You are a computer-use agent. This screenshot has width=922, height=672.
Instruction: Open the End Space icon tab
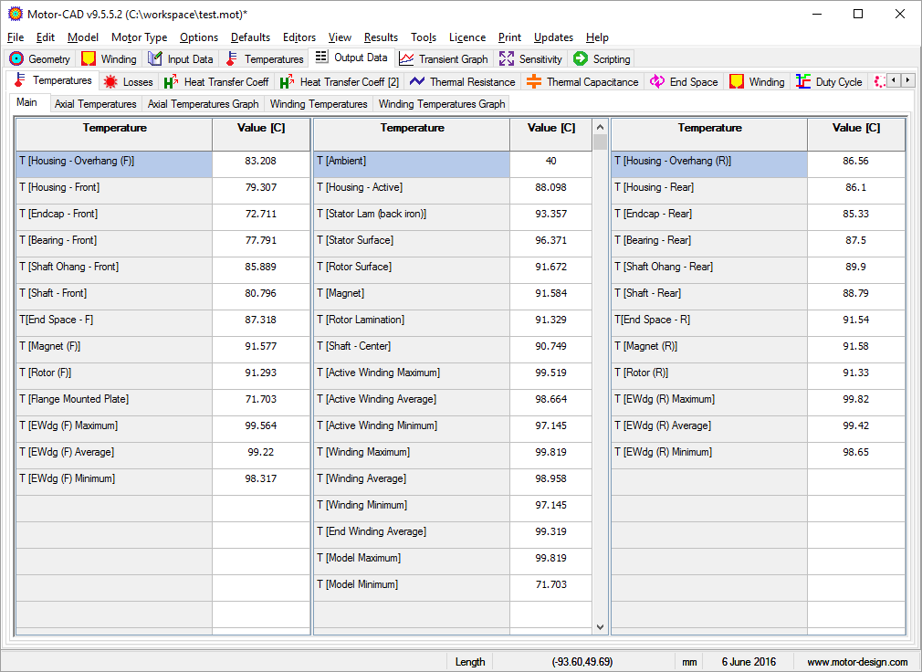point(657,81)
